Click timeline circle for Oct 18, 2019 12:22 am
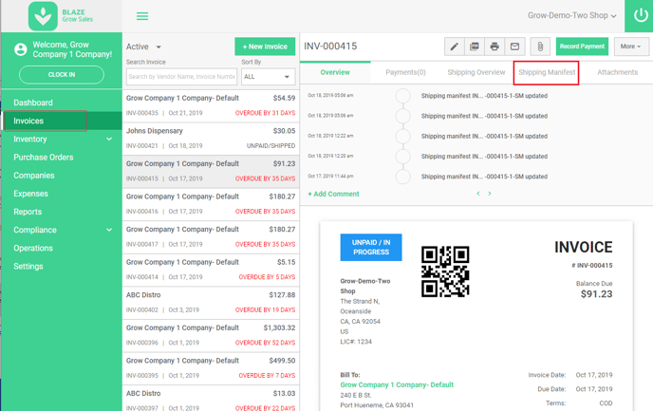Viewport: 653px width, 411px height. [x=402, y=136]
